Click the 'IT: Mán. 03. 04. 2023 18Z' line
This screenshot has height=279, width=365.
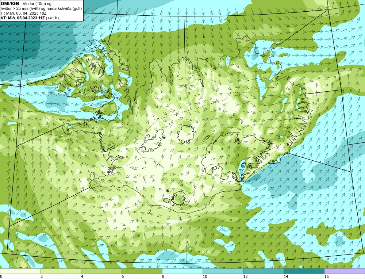coord(23,13)
